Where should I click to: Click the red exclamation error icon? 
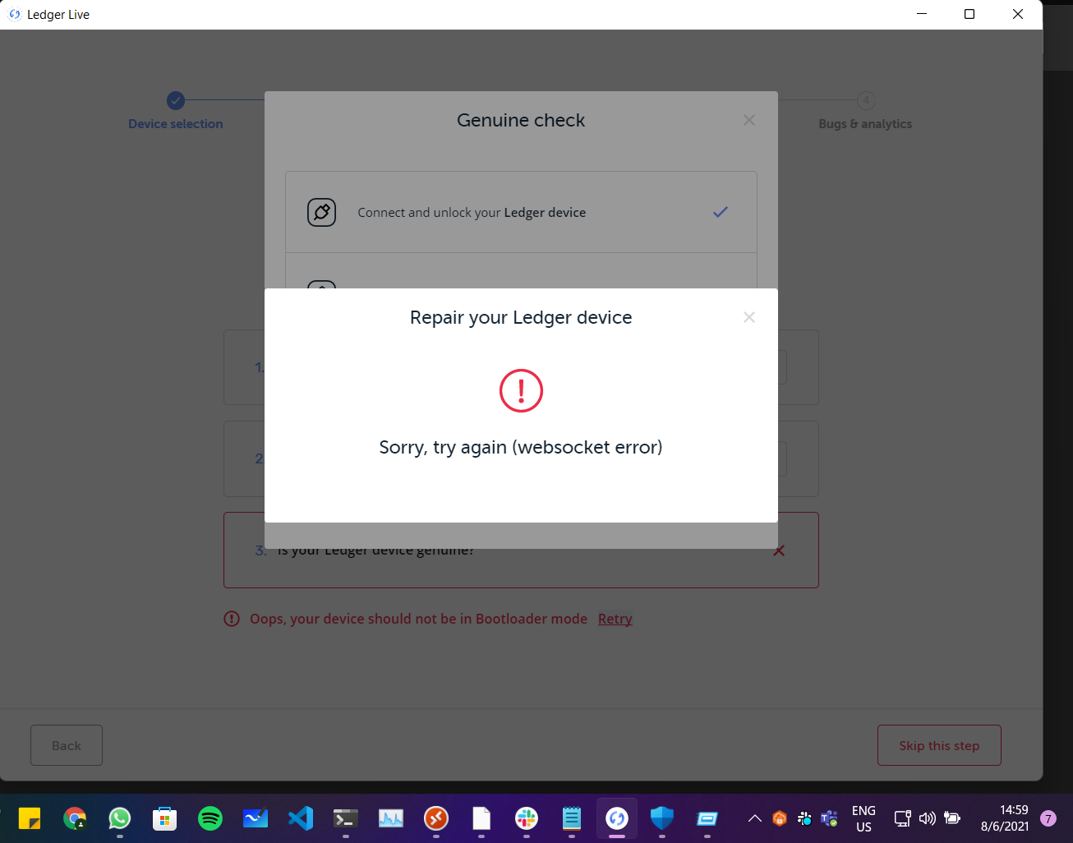[521, 391]
